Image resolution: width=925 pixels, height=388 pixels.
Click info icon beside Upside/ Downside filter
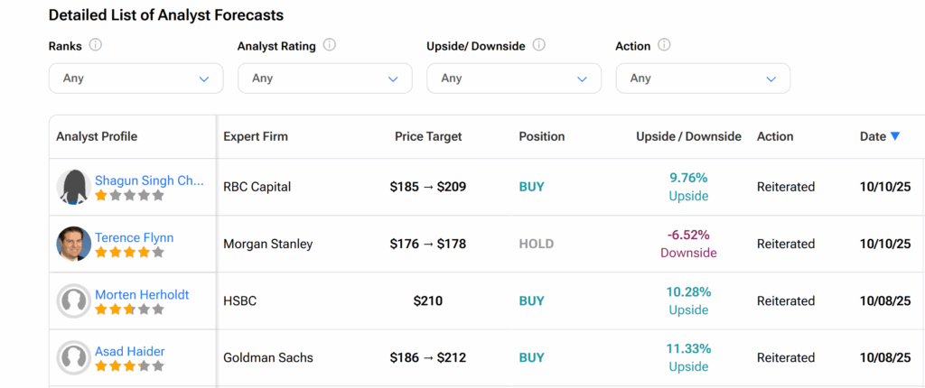pos(539,45)
